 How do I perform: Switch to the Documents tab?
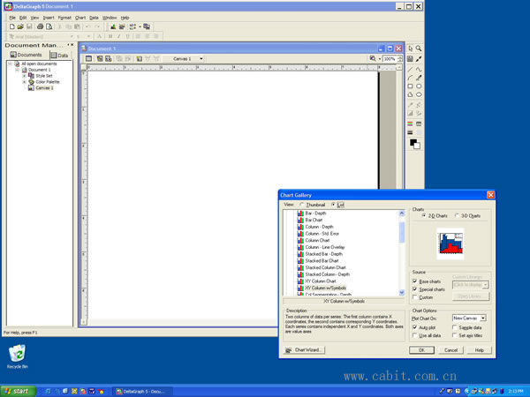pyautogui.click(x=26, y=55)
